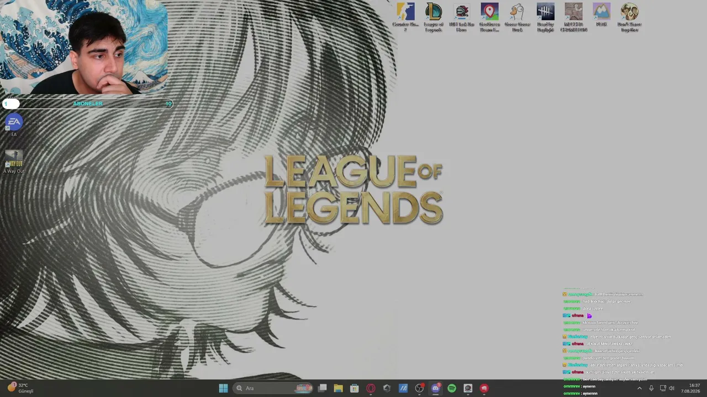The height and width of the screenshot is (397, 707).
Task: Open the GeoGuessr desktop shortcut
Action: (x=489, y=17)
